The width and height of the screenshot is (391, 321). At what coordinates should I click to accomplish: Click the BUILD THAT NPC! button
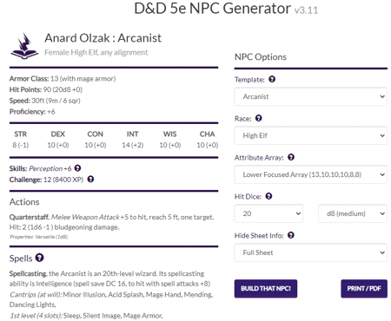[266, 289]
